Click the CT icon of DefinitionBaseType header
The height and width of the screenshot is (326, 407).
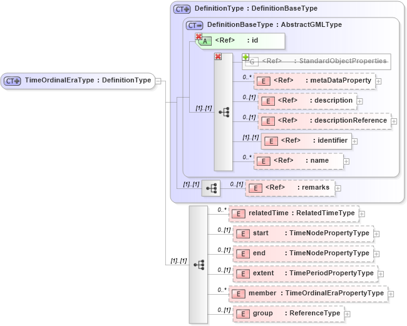[194, 26]
